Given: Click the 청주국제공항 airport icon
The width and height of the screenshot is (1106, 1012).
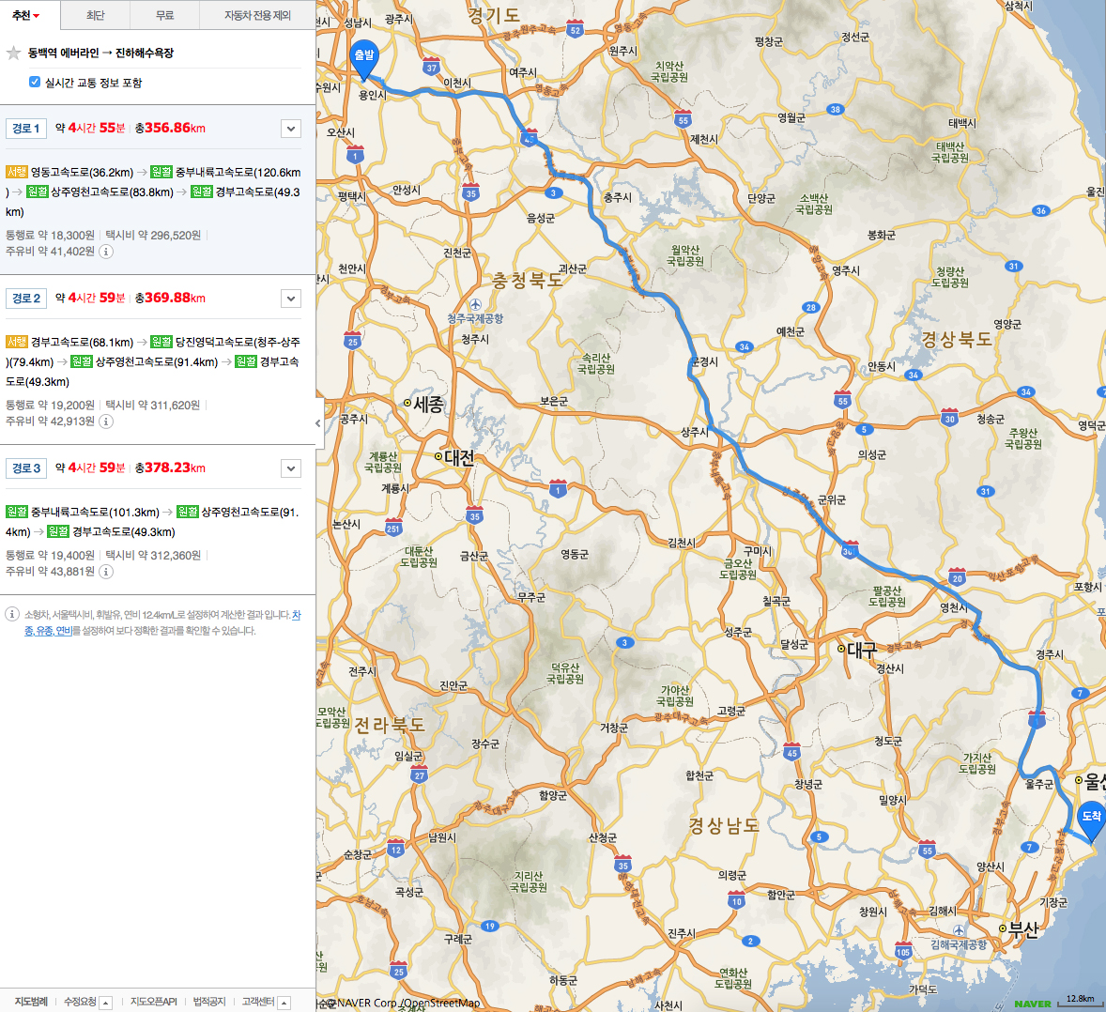Looking at the screenshot, I should (475, 305).
